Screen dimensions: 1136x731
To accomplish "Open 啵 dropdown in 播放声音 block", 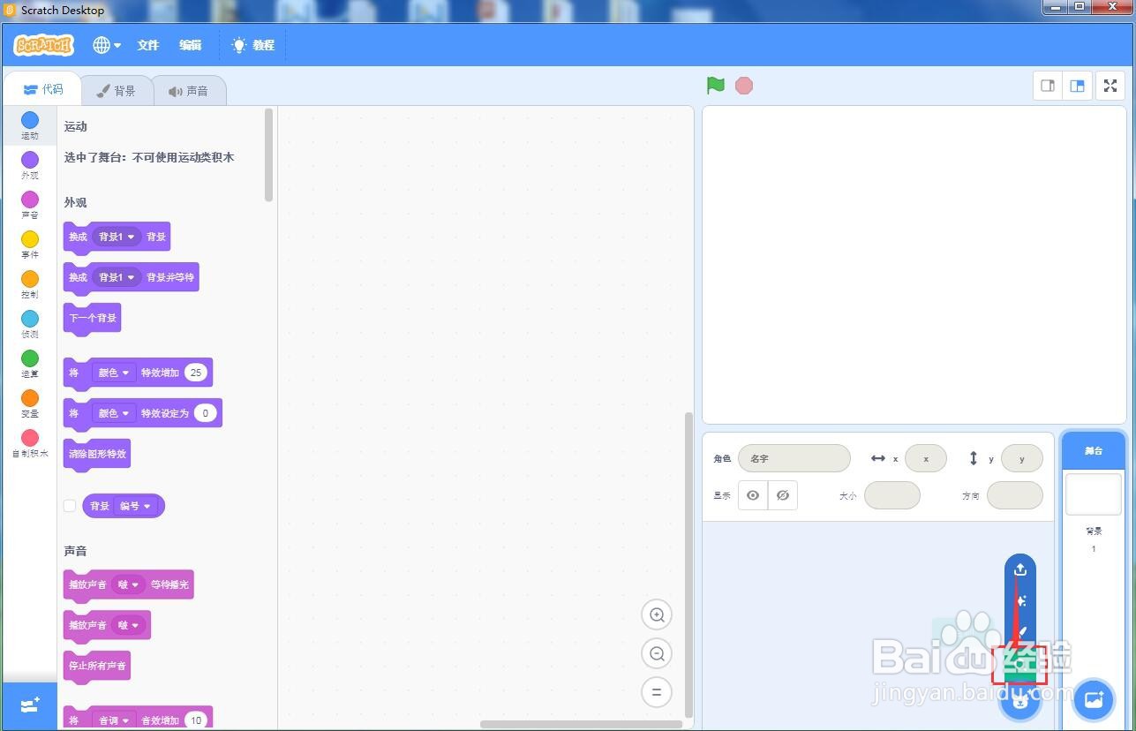I will (x=128, y=625).
